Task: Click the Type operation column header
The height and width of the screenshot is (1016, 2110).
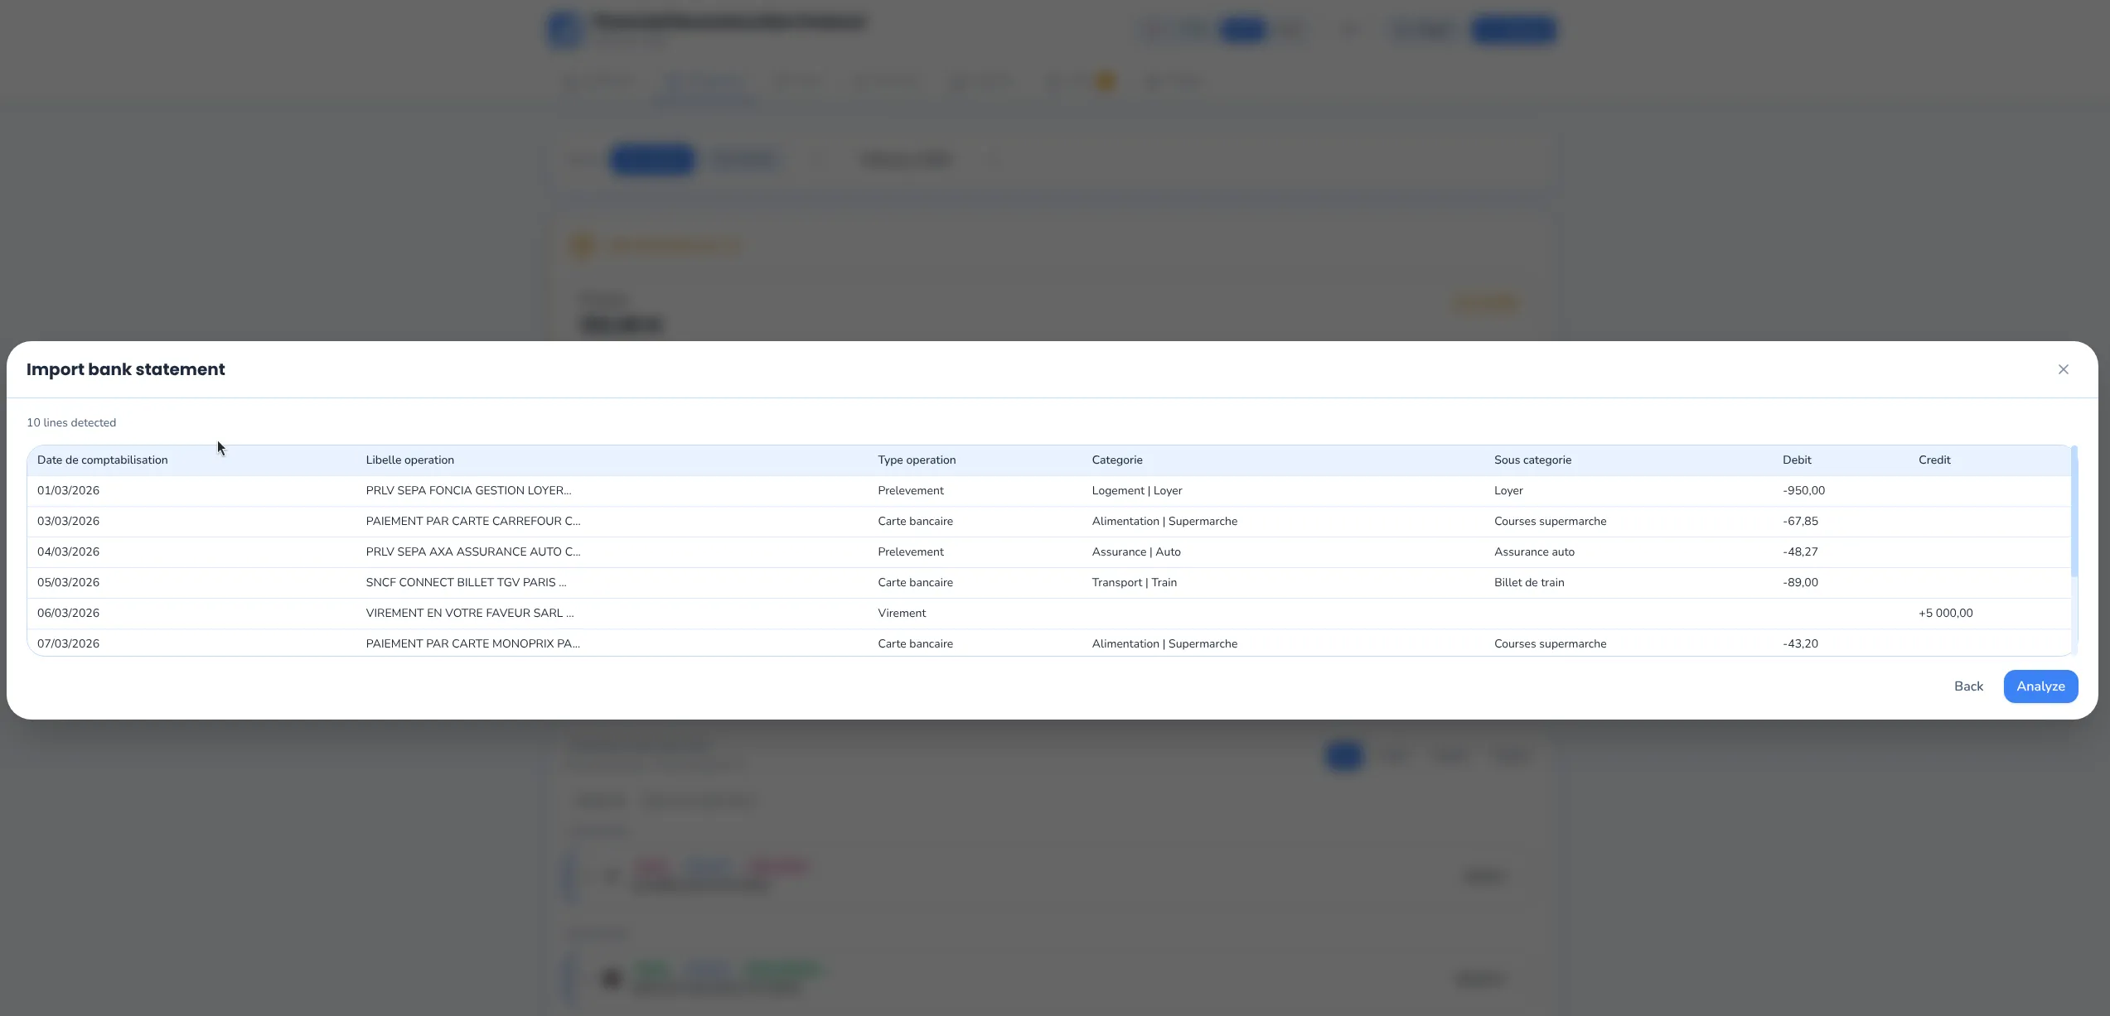Action: click(x=917, y=460)
